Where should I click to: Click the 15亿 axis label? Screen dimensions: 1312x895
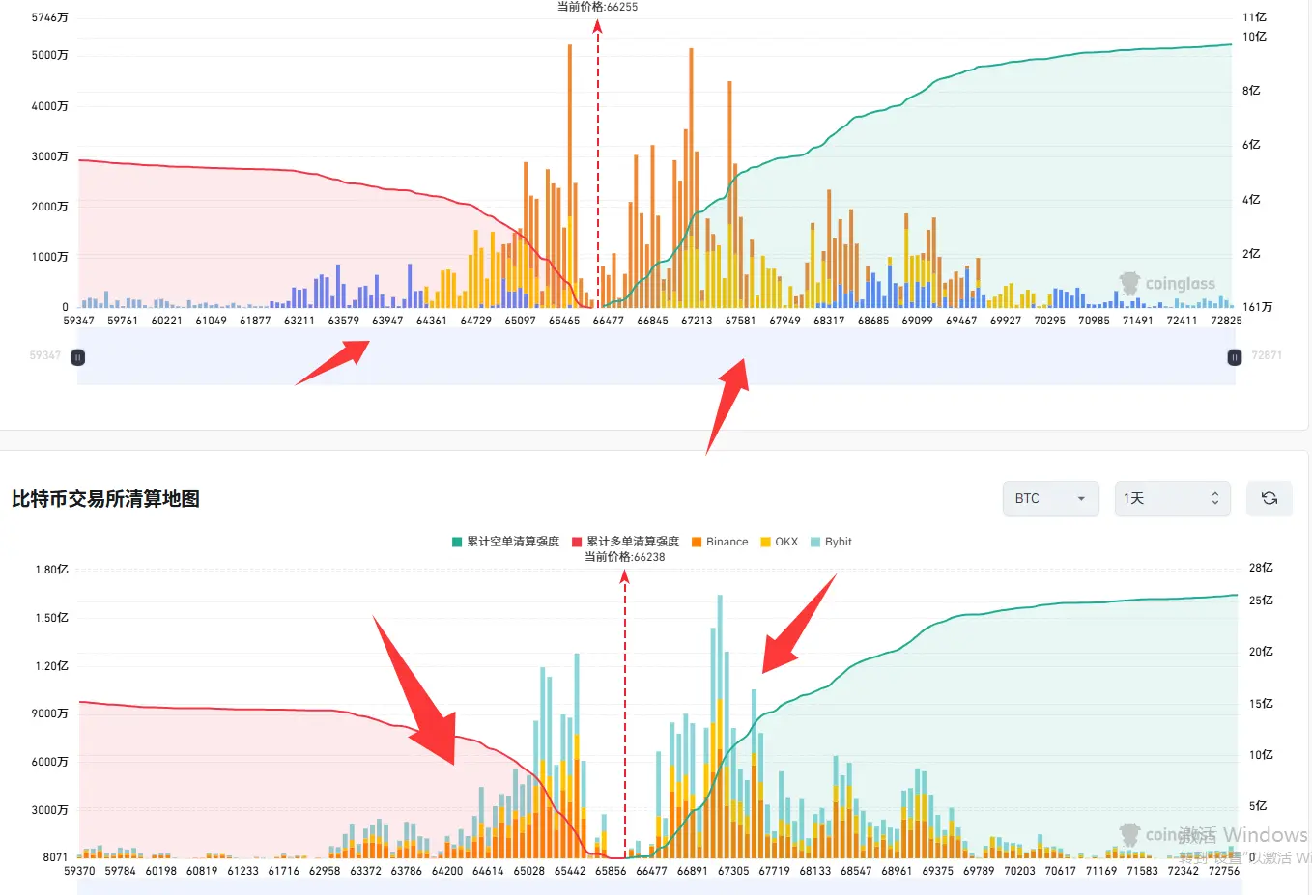(x=1261, y=704)
